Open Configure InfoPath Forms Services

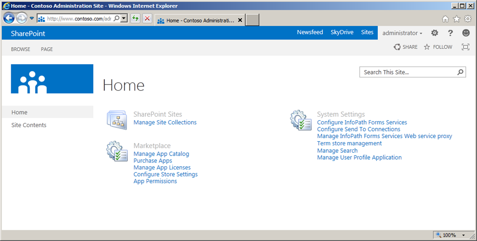click(362, 123)
